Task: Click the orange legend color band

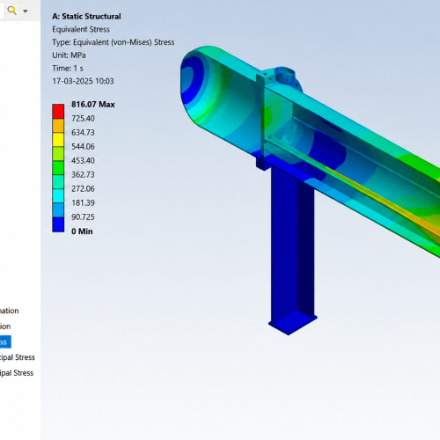Action: click(58, 126)
